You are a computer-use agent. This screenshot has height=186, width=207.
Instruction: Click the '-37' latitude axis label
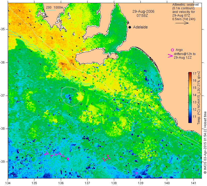tap(2, 95)
